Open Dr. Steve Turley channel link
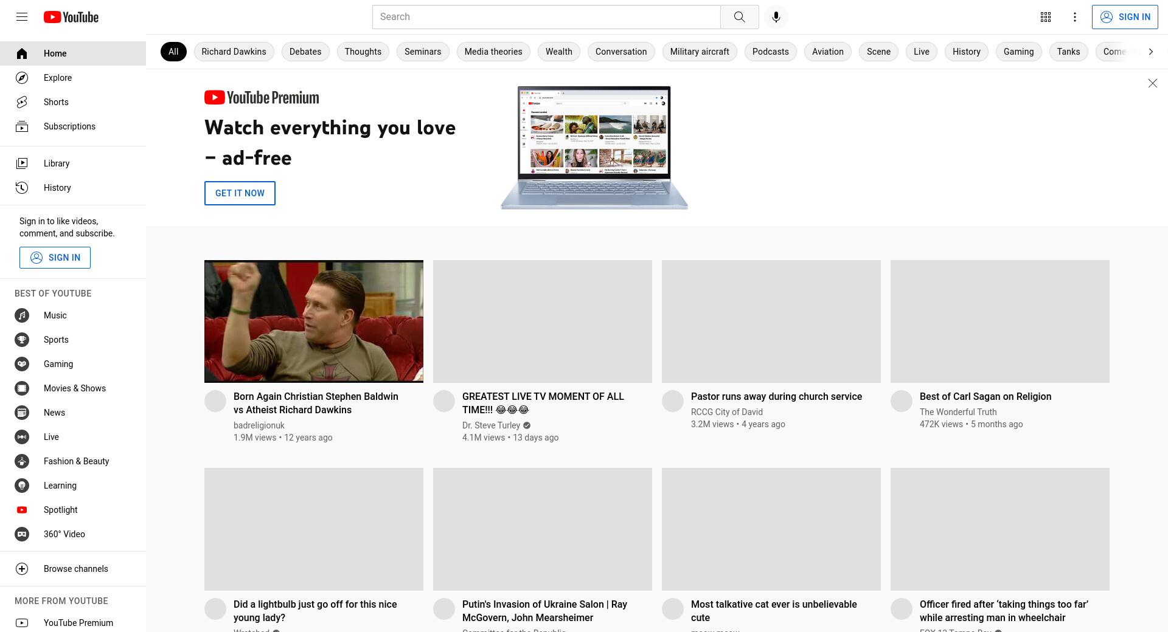The height and width of the screenshot is (632, 1168). coord(491,425)
